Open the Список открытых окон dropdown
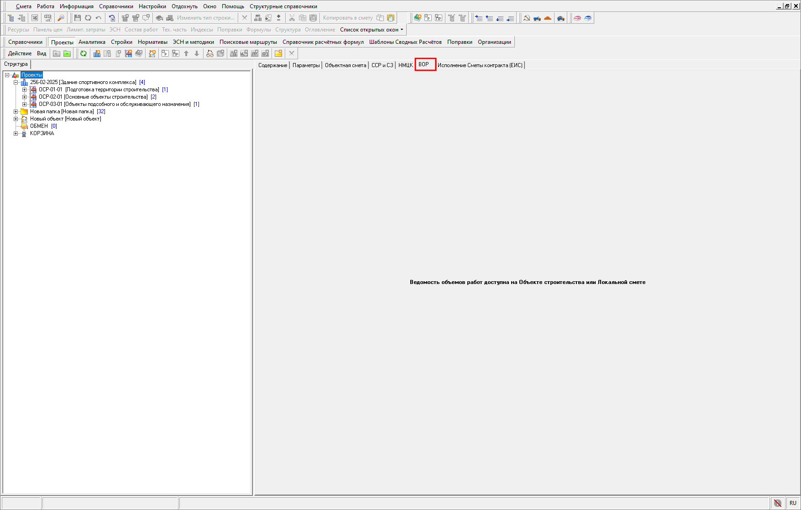This screenshot has width=801, height=510. (x=372, y=30)
